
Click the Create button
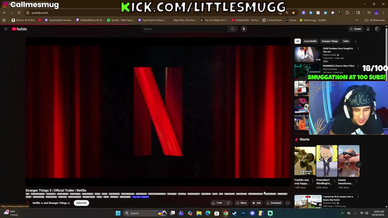(356, 29)
